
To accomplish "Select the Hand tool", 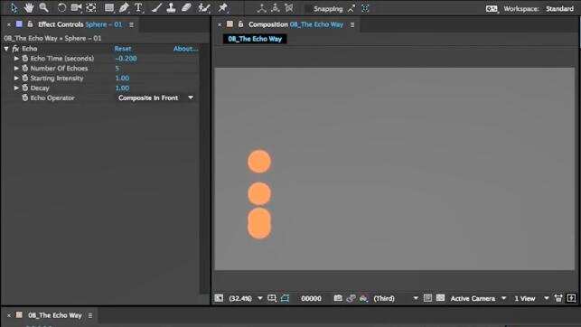I will (29, 7).
